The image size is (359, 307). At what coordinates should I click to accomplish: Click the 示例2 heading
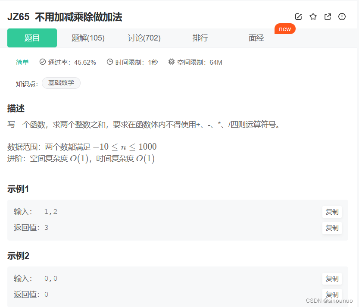(x=18, y=256)
